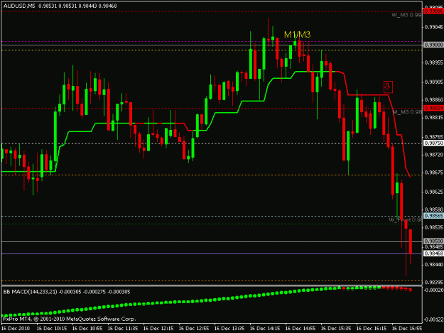The height and width of the screenshot is (333, 444).
Task: Click the M_M3 level label at right
Action: click(407, 112)
